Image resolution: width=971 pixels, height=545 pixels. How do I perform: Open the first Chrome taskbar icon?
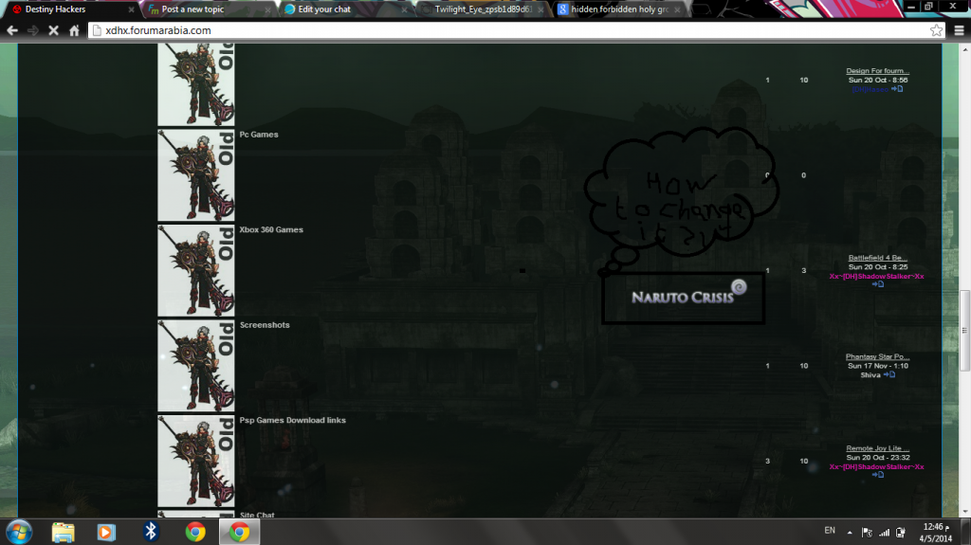[195, 532]
